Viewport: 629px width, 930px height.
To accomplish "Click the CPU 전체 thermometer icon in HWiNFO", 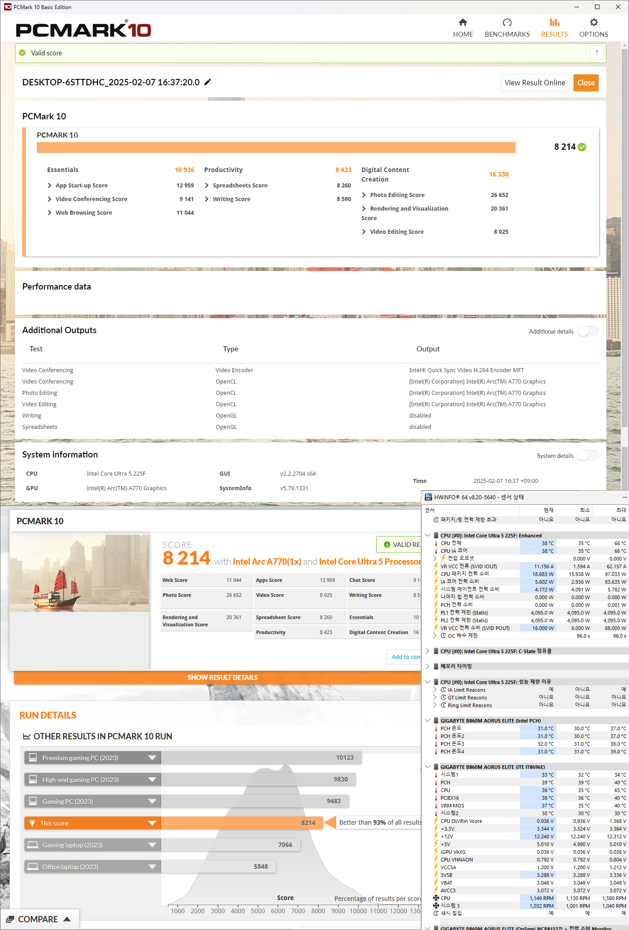I will [436, 543].
